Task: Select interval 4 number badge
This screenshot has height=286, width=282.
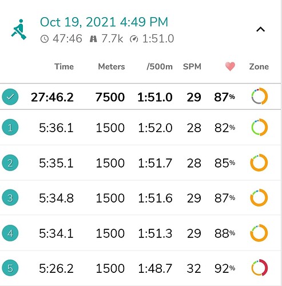Action: click(10, 233)
